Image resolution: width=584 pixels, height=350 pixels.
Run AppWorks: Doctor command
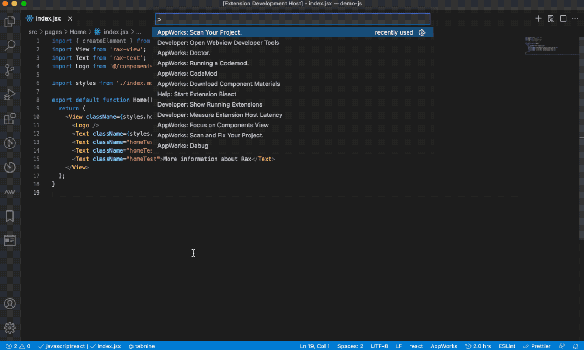[x=293, y=53]
